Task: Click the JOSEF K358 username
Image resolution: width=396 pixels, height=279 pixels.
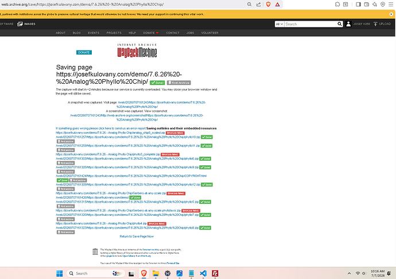Action: click(362, 24)
